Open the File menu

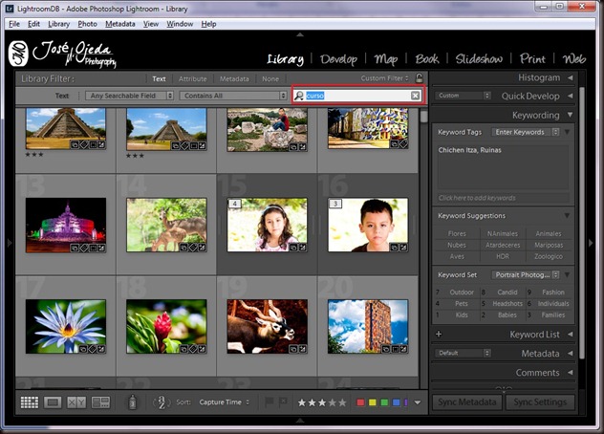tap(14, 24)
